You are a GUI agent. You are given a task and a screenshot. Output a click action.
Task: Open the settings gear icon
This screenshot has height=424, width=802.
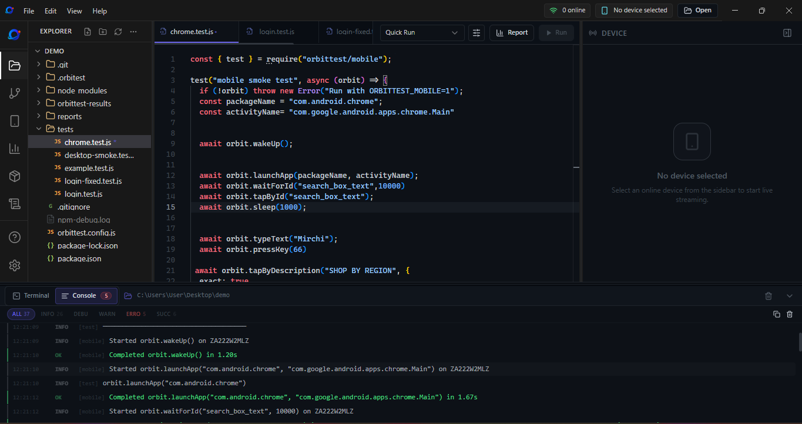click(x=15, y=265)
